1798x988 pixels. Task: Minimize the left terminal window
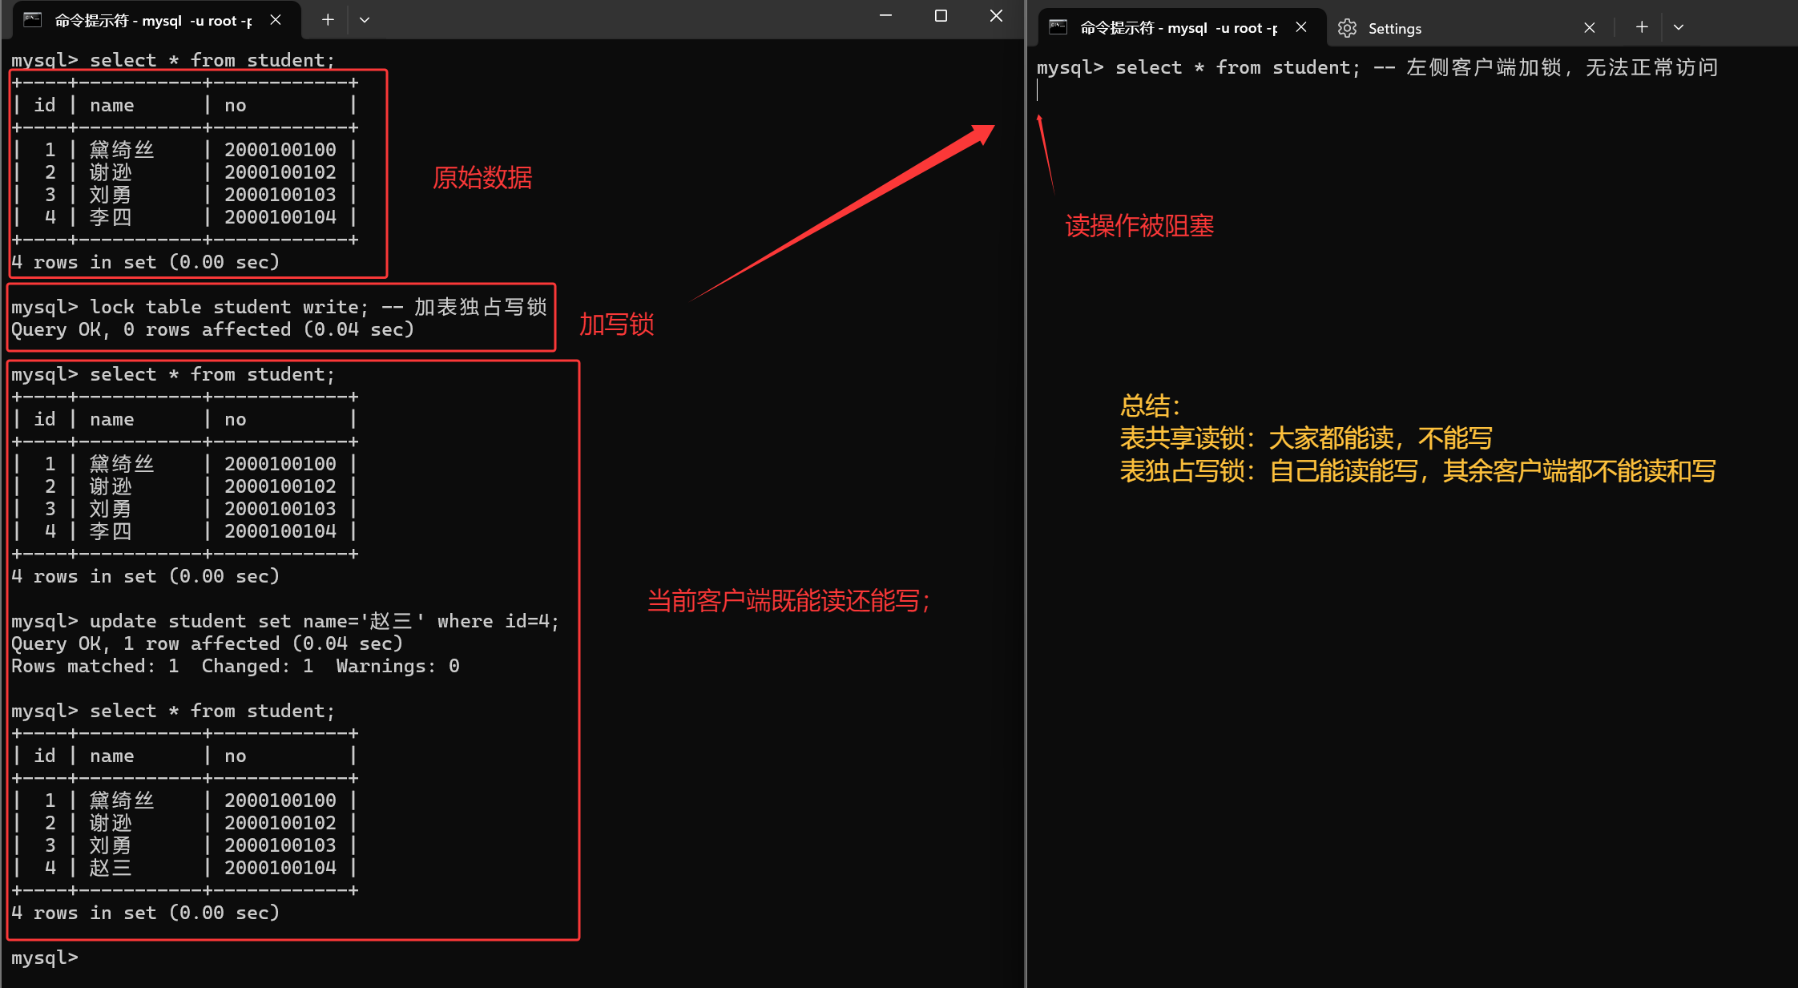[885, 16]
